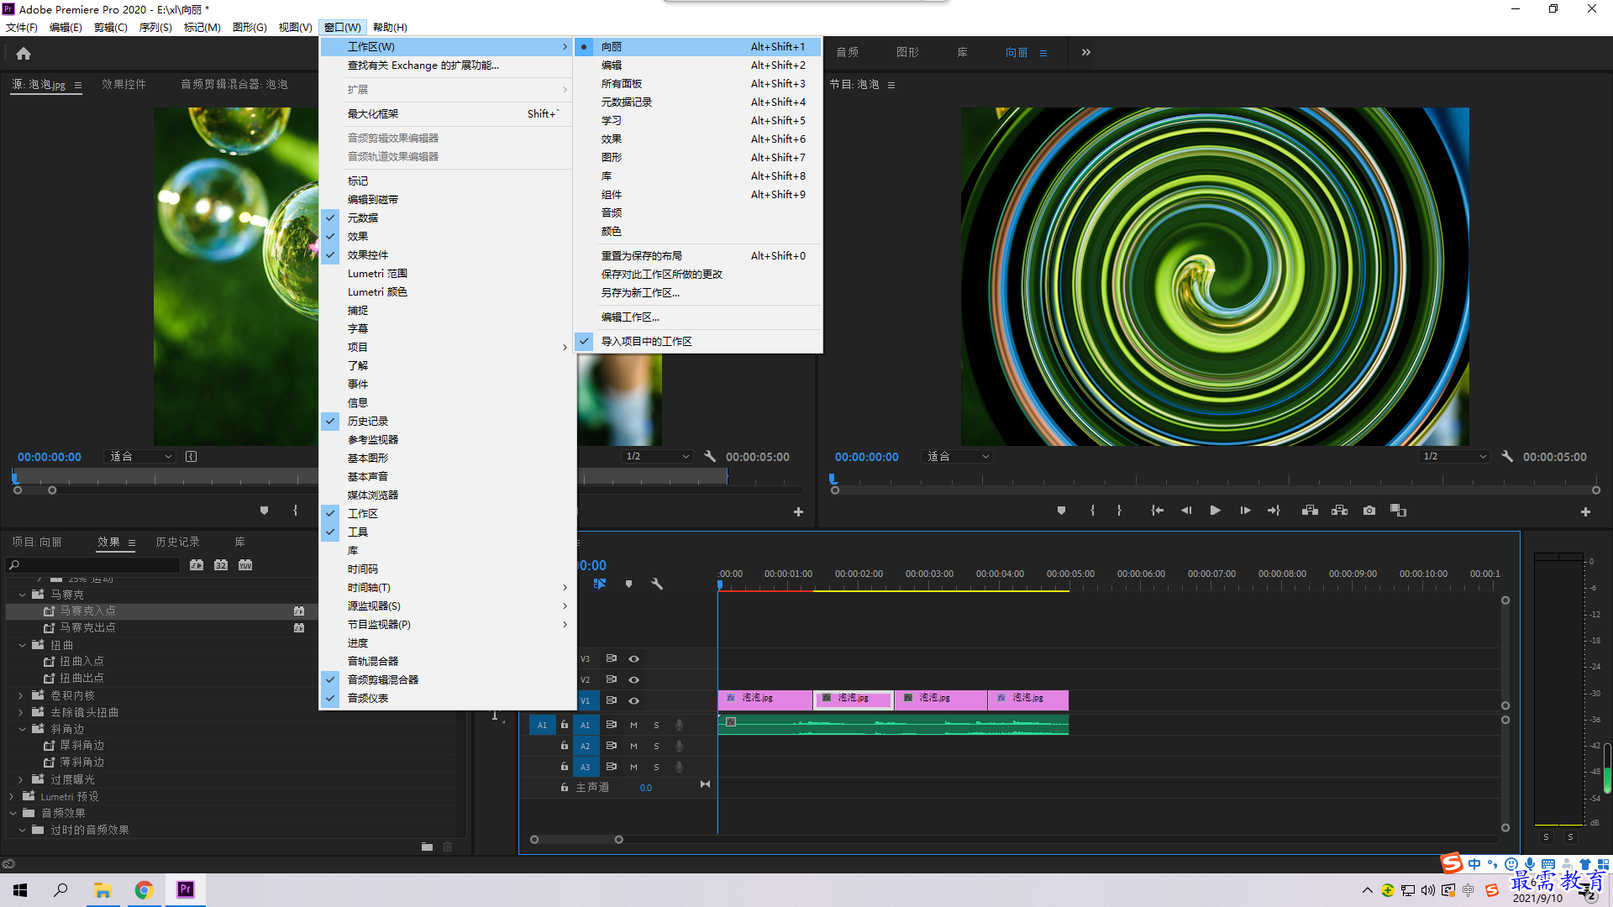The height and width of the screenshot is (907, 1613).
Task: Expand the Lumetri 预设 folder
Action: click(x=12, y=797)
